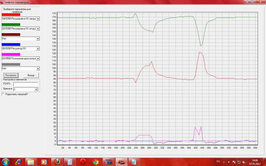The width and height of the screenshot is (266, 166).
Task: Expand the "06/0200 Регулятор ХХ" dropdown
Action: click(38, 49)
